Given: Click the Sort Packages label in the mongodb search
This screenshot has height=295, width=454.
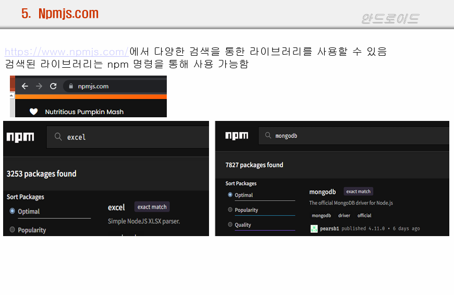Looking at the screenshot, I should [x=241, y=183].
